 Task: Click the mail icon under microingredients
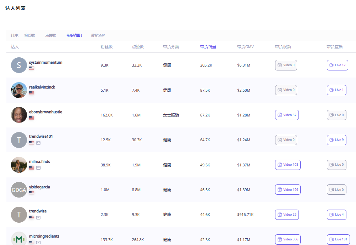(x=38, y=243)
